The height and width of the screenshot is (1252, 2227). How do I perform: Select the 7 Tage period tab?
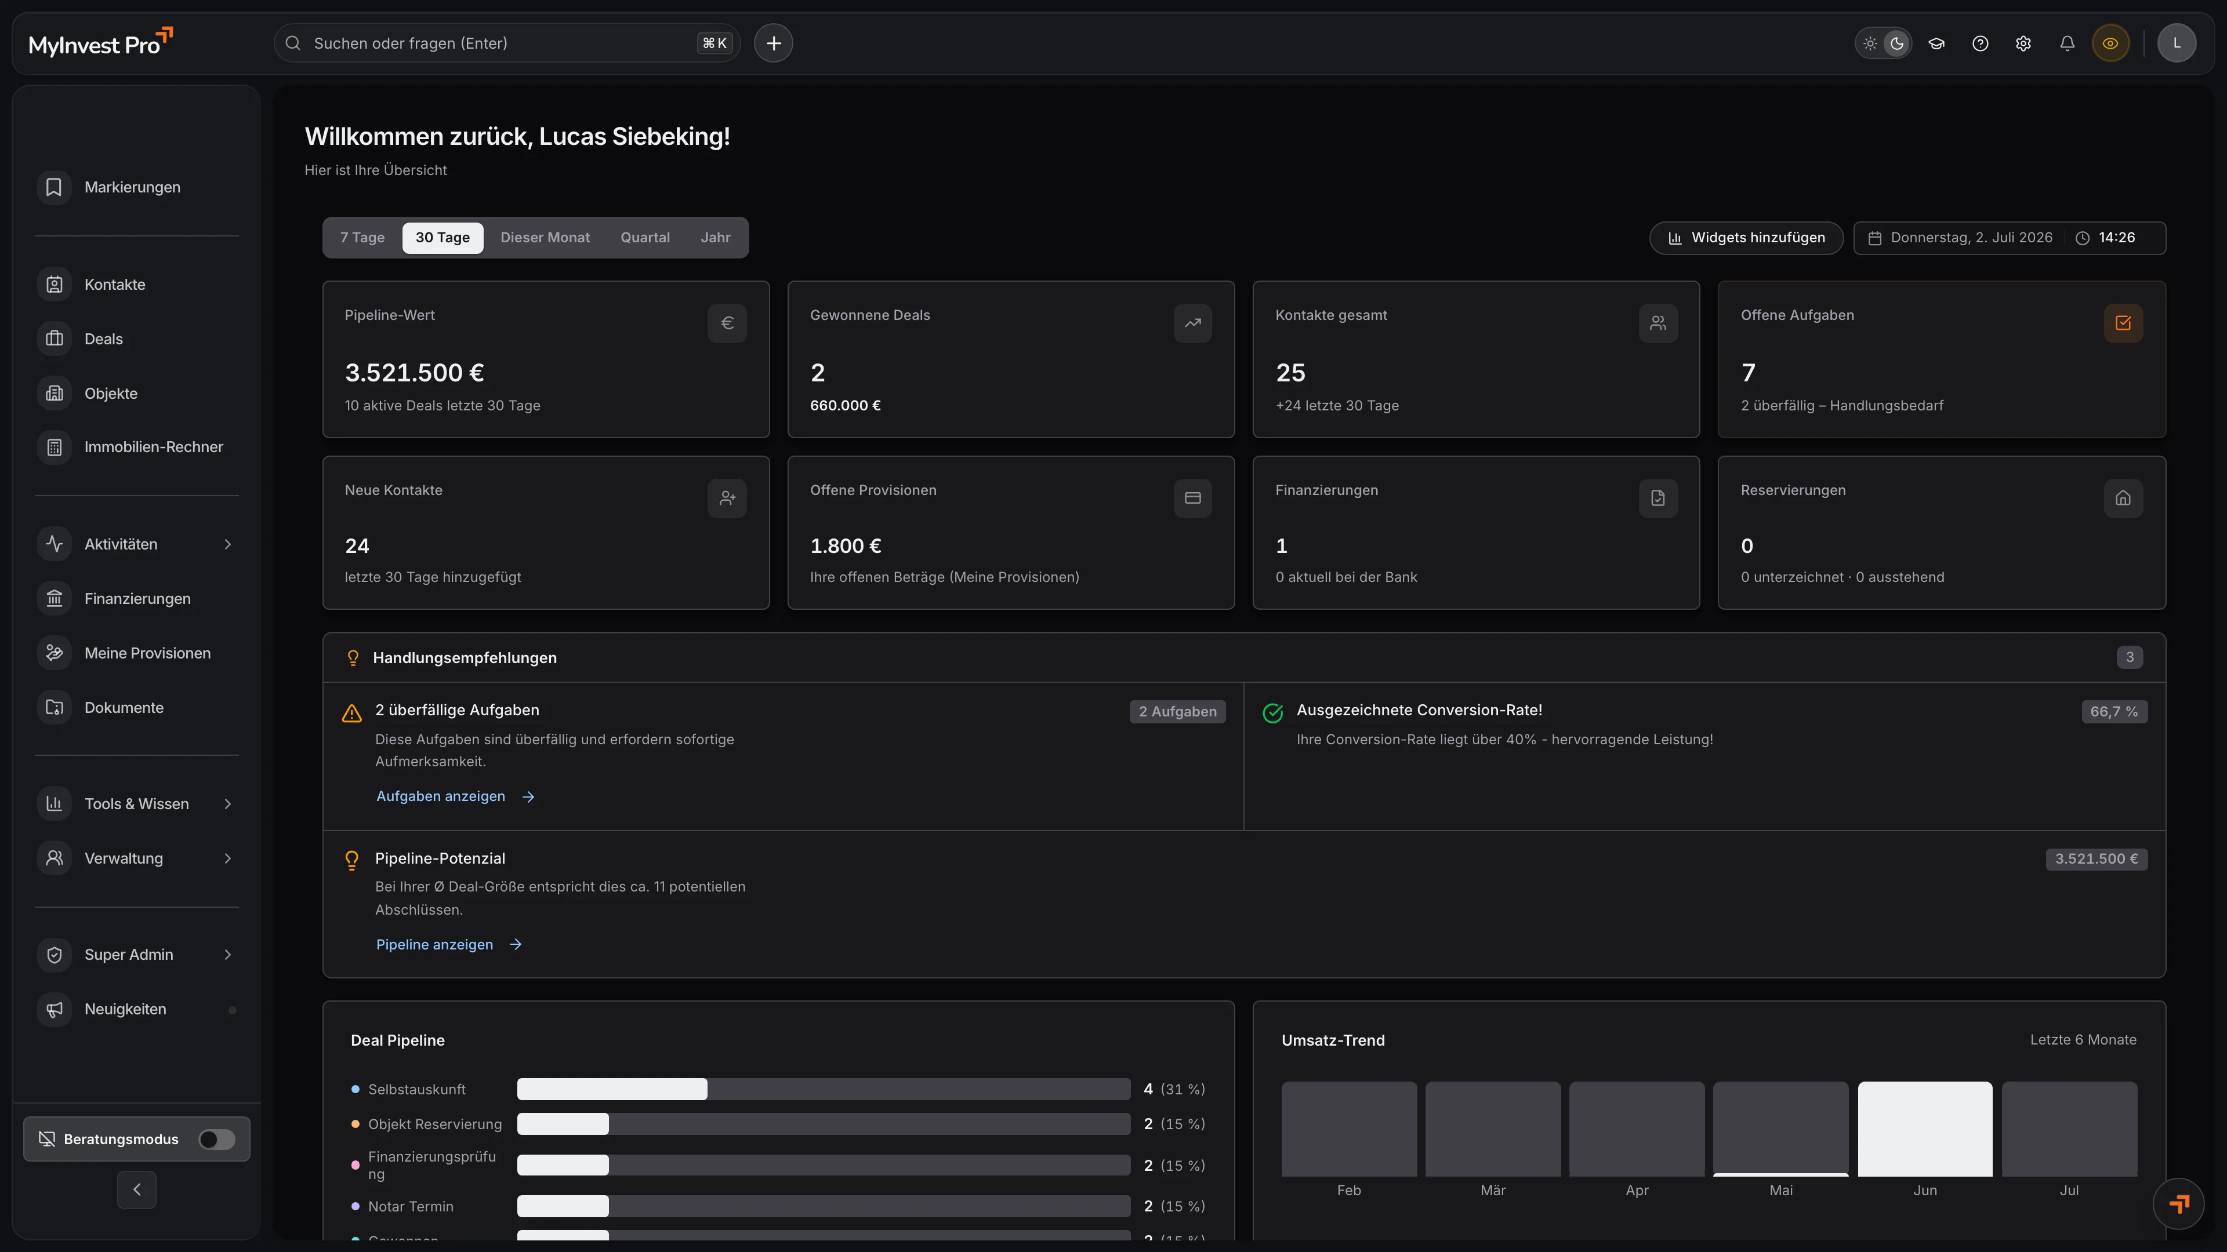(362, 238)
